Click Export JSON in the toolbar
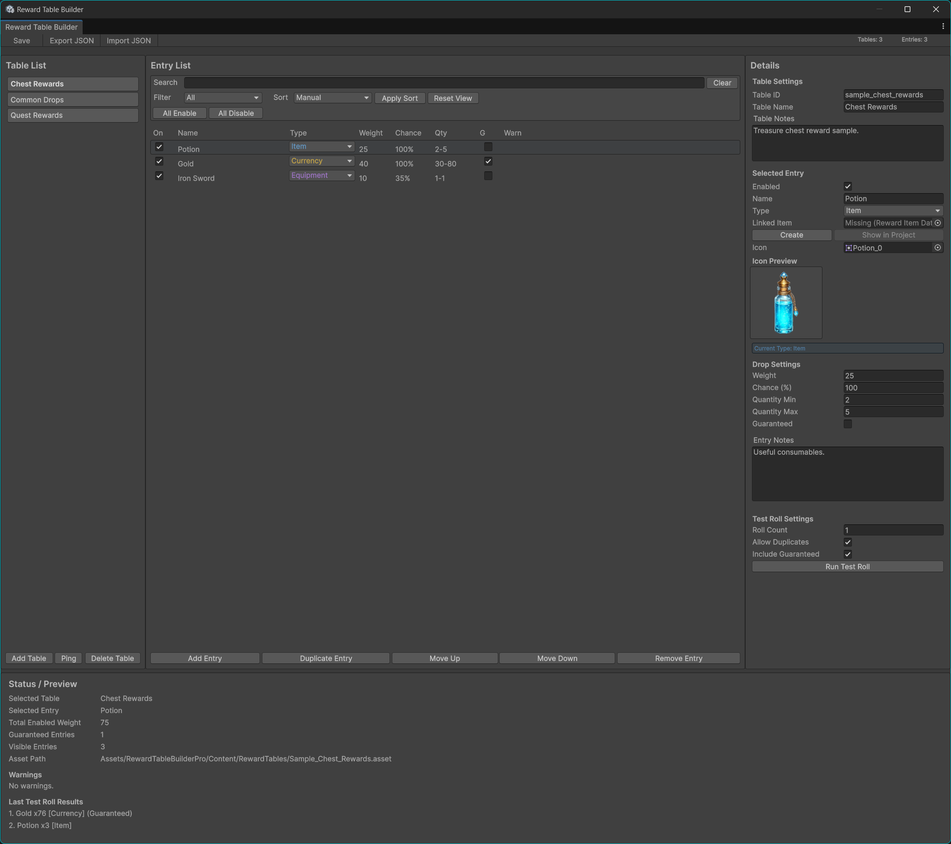 (x=72, y=41)
